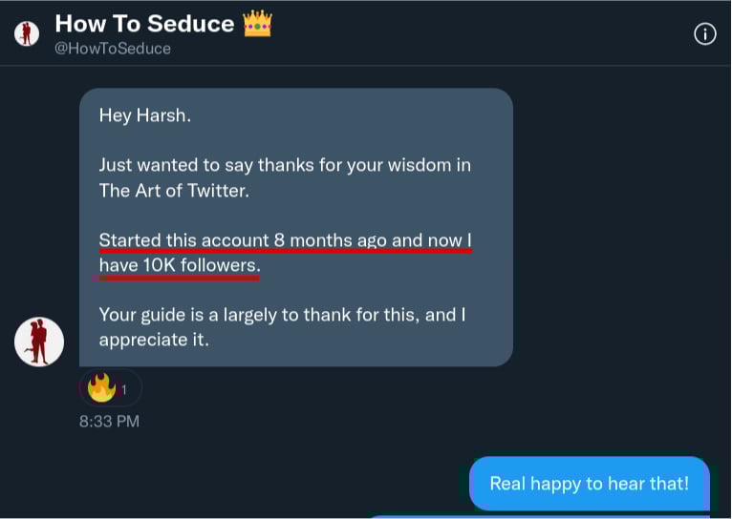This screenshot has height=519, width=732.
Task: Click the header profile avatar
Action: (26, 34)
